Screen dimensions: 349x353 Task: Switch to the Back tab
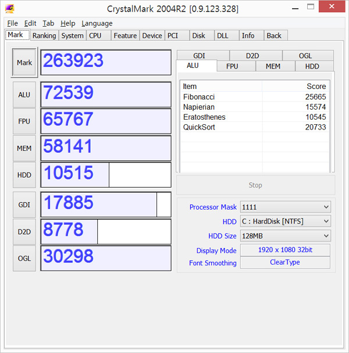[x=276, y=35]
